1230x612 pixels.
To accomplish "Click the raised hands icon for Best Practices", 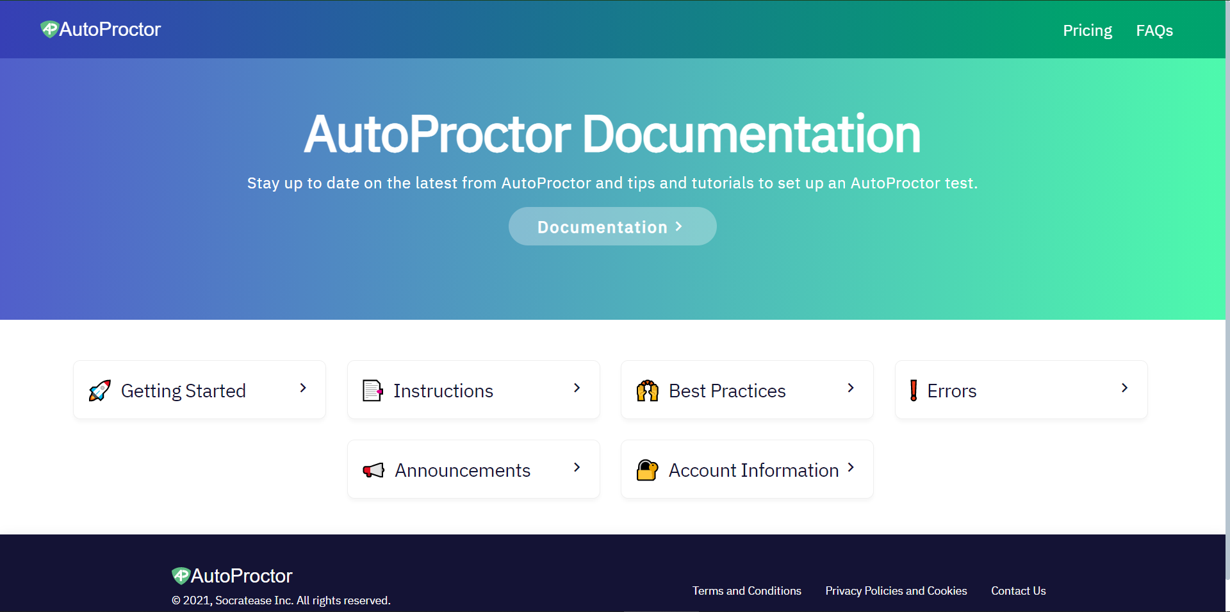I will (x=647, y=390).
